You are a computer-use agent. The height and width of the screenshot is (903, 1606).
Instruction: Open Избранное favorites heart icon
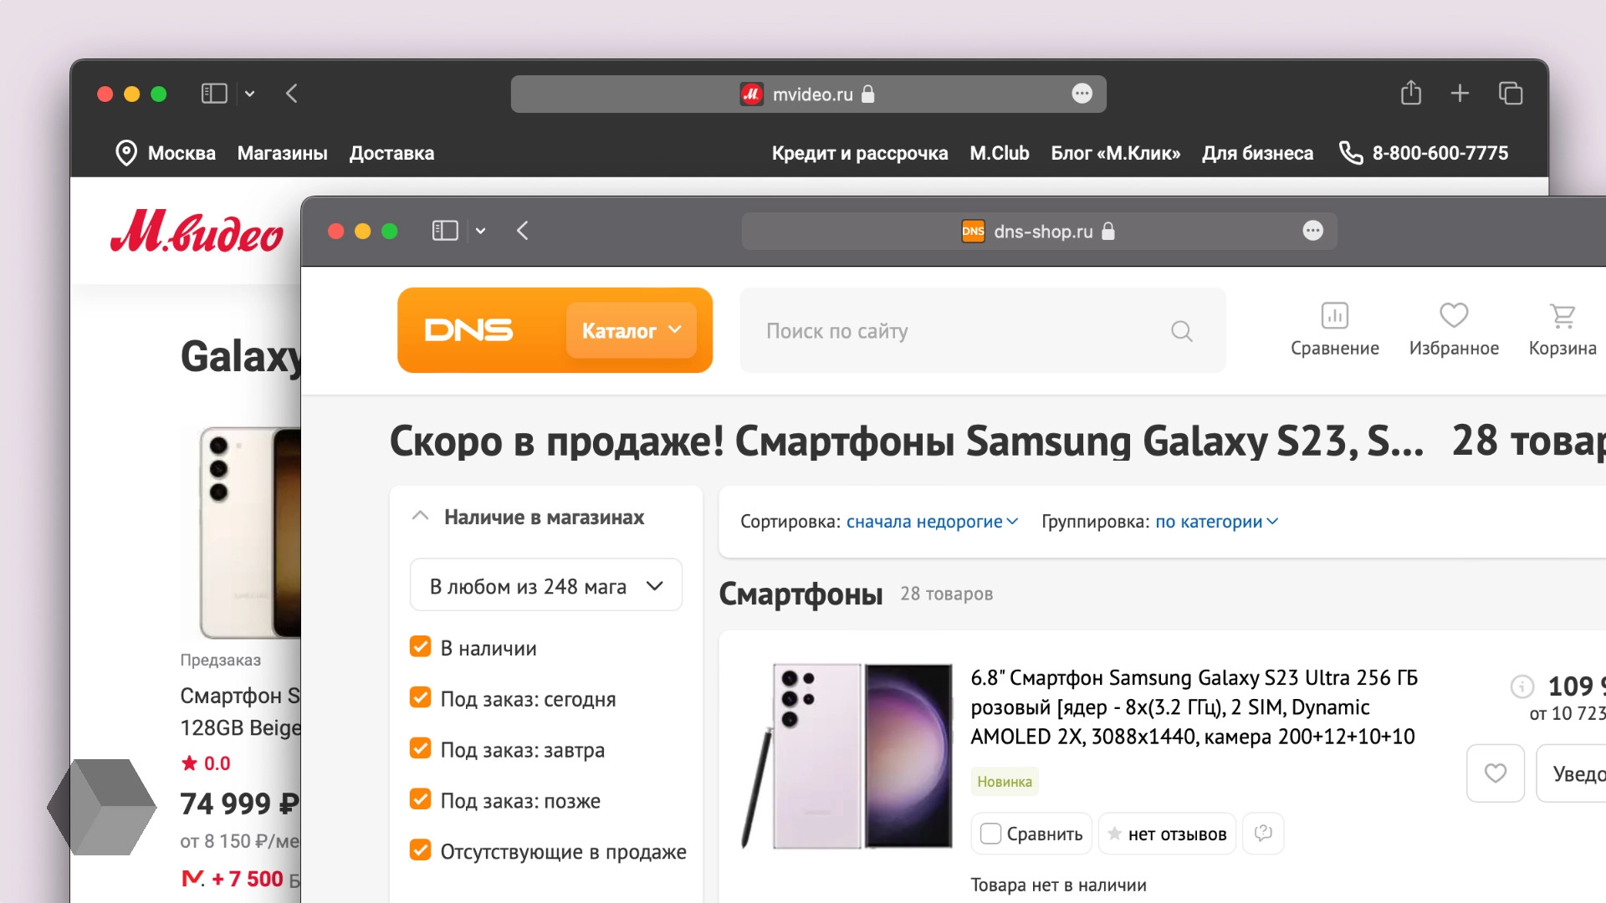[1454, 329]
